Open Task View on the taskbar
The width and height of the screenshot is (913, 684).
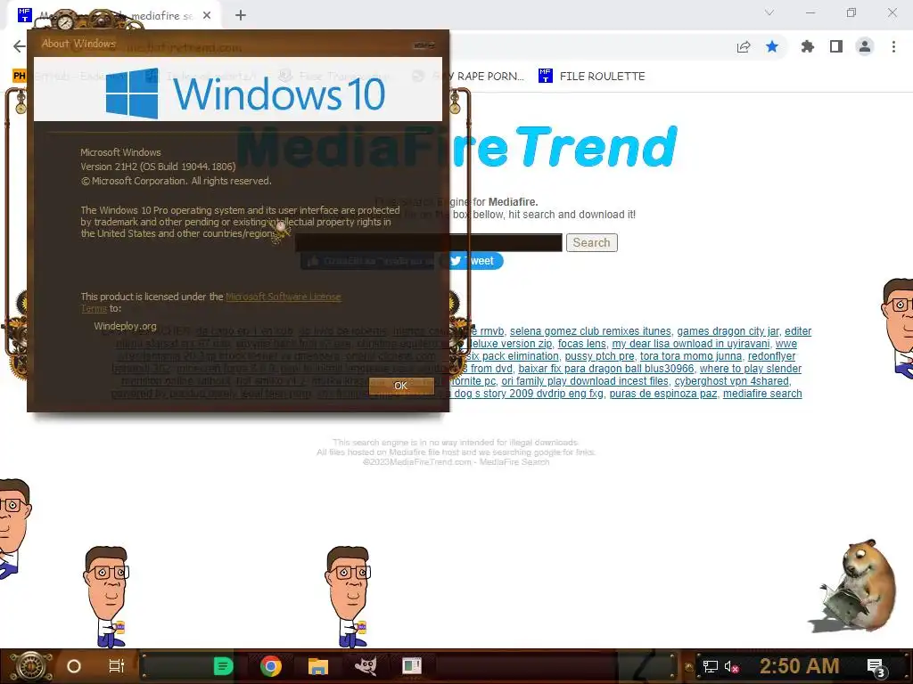click(117, 666)
